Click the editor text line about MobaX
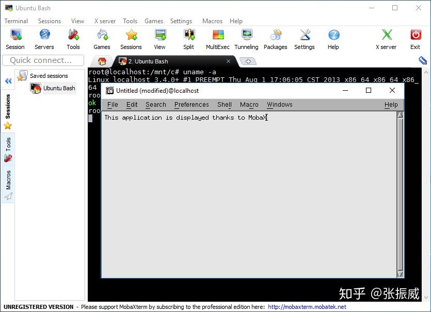The width and height of the screenshot is (431, 312). tap(185, 118)
